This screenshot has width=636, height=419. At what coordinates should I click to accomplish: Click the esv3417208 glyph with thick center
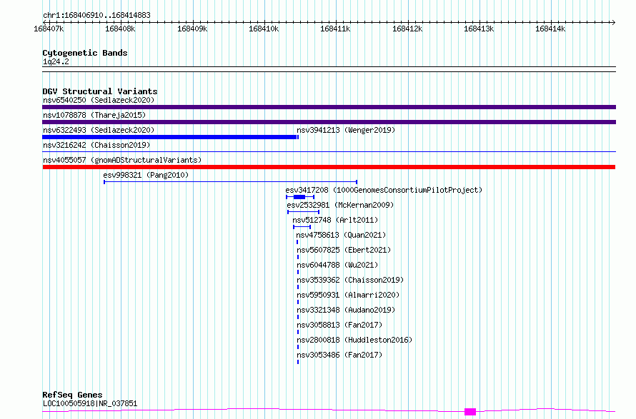coord(300,197)
